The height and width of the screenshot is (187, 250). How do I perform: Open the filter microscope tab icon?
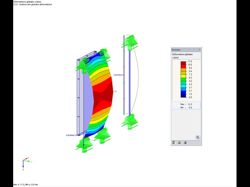click(x=185, y=143)
